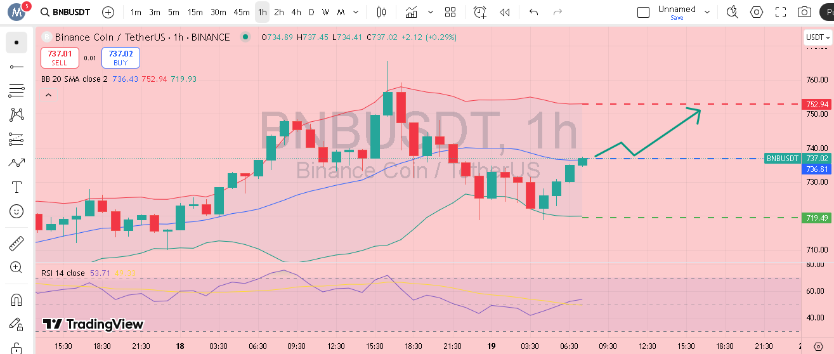Image resolution: width=834 pixels, height=354 pixels.
Task: Click the 0.01 spread value
Action: 90,58
